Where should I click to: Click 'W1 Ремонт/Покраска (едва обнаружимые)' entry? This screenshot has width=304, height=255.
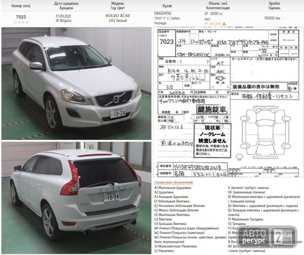tap(187, 228)
